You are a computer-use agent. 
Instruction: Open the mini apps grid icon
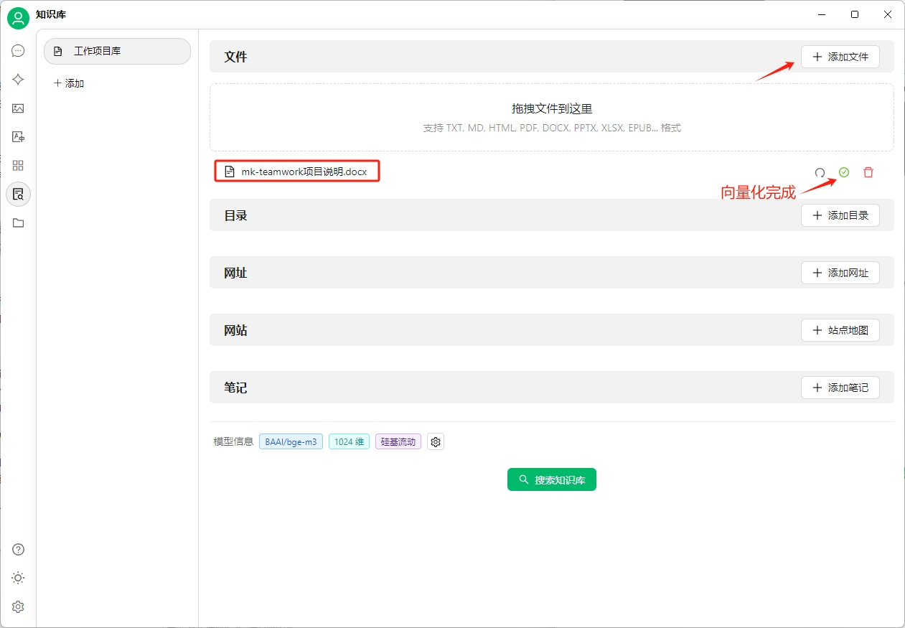tap(18, 166)
